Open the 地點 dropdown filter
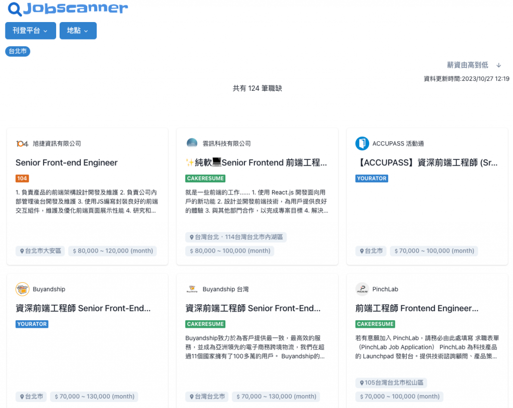 point(78,31)
